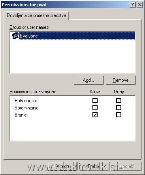Click empty area in group names list
The height and width of the screenshot is (175, 145).
pyautogui.click(x=73, y=56)
